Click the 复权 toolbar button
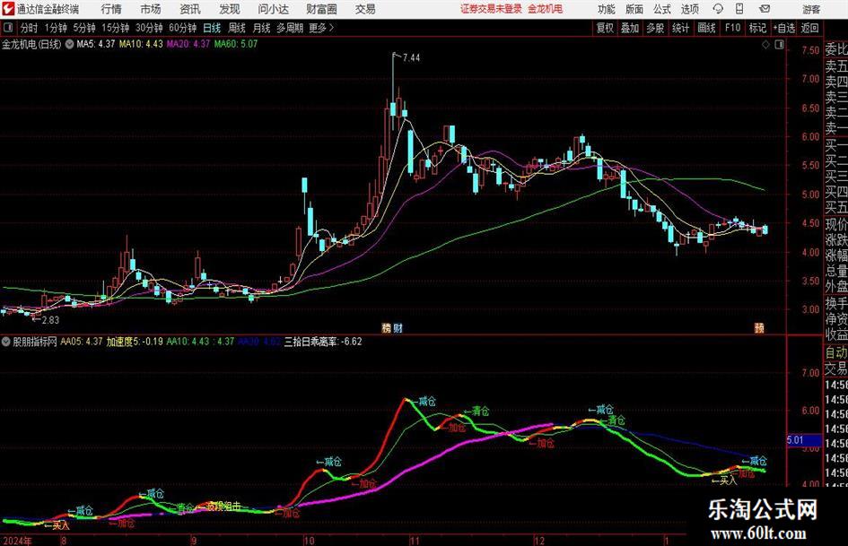 click(605, 28)
